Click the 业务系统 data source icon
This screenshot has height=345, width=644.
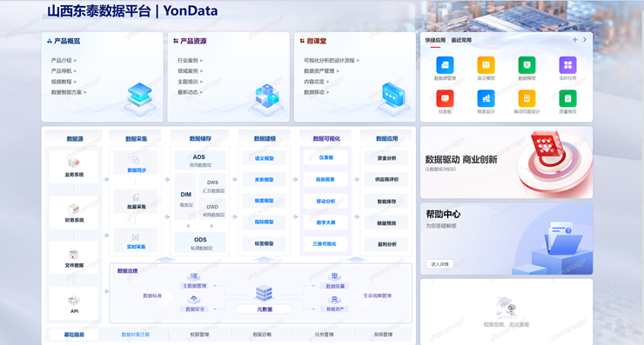[73, 163]
